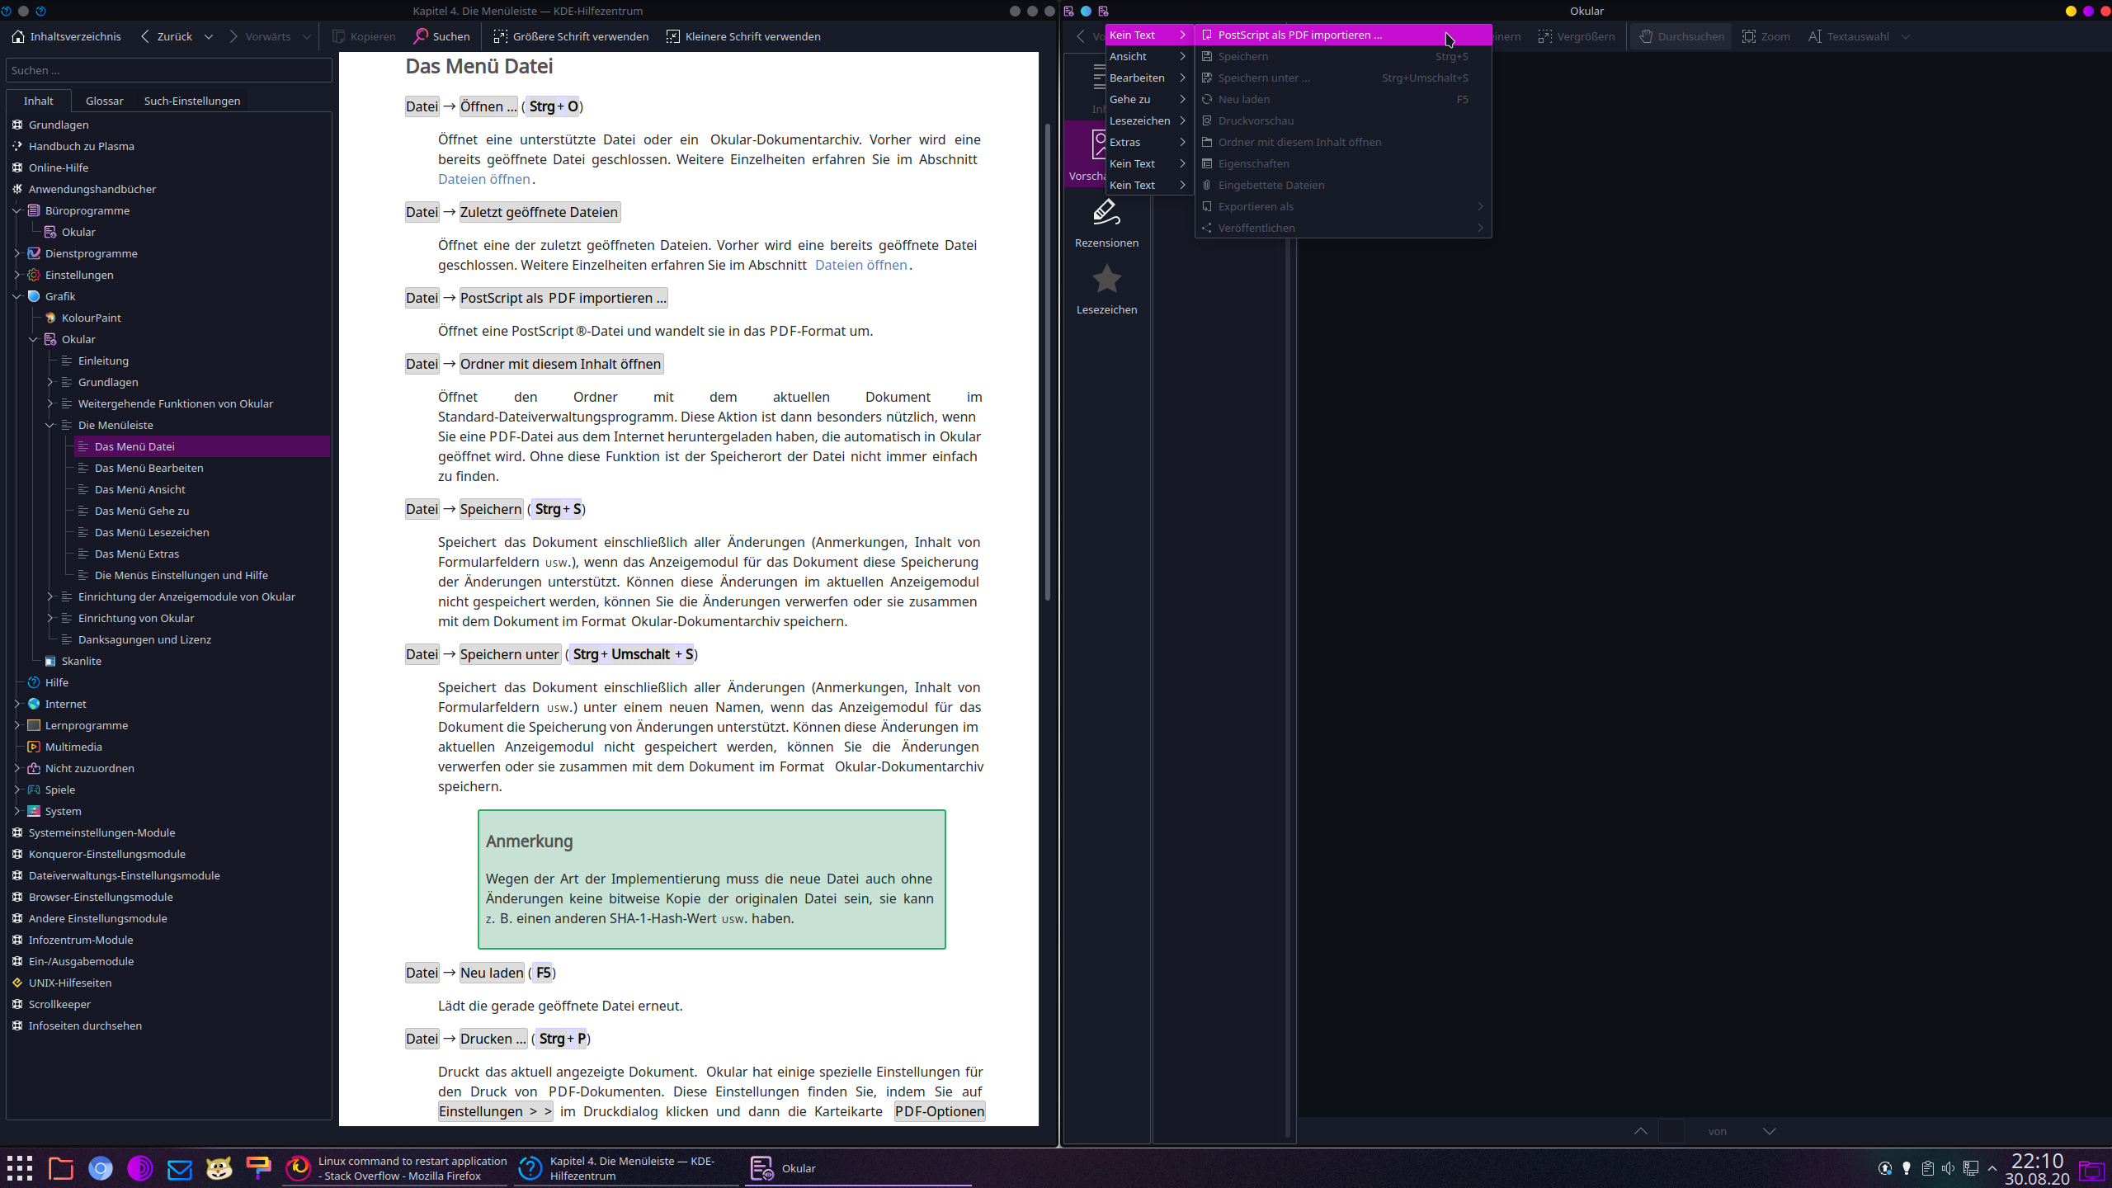Switch to the Glossar tab
Screen dimensions: 2112x1188
tap(104, 101)
